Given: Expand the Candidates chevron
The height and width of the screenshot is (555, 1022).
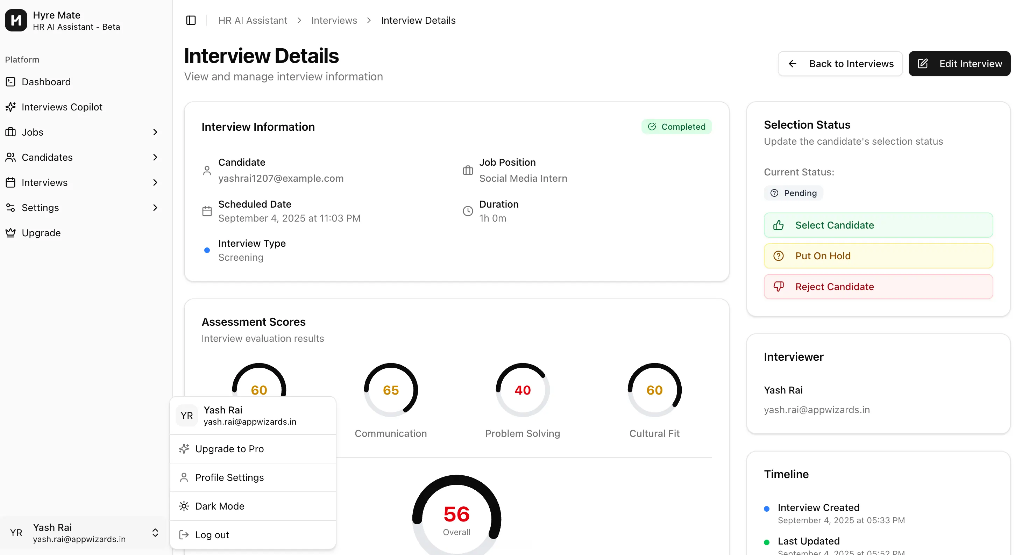Looking at the screenshot, I should tap(155, 157).
